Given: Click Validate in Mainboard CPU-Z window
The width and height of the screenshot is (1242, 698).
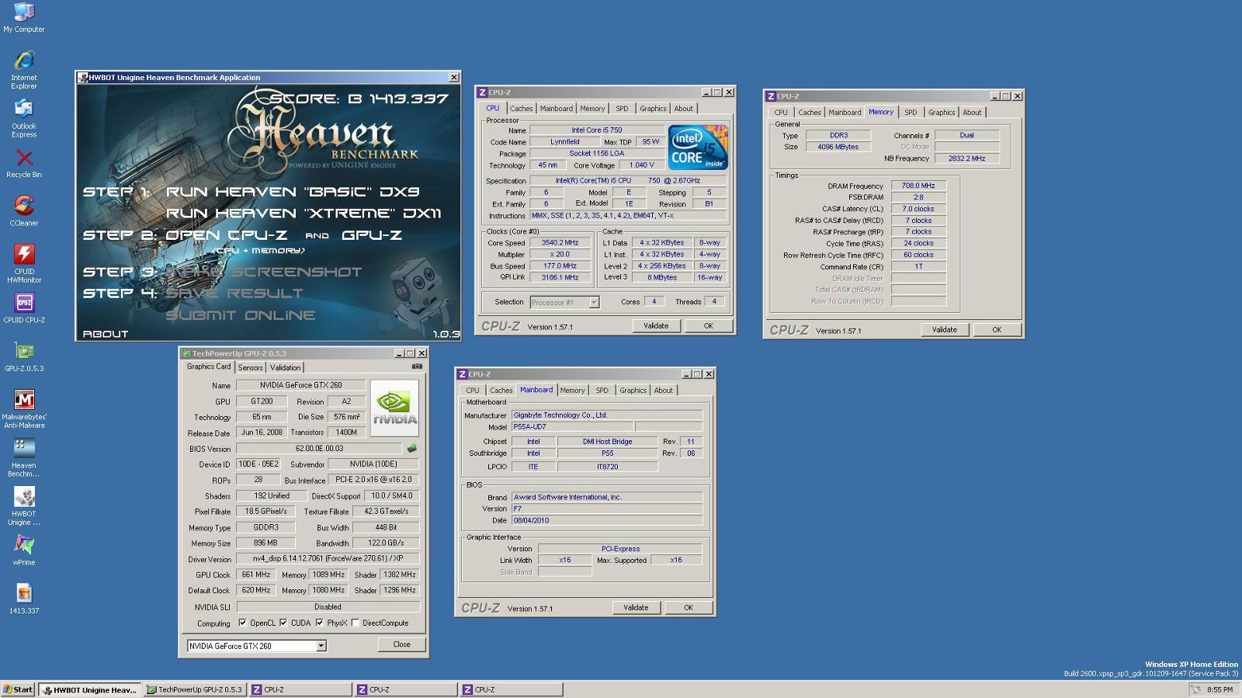Looking at the screenshot, I should pos(636,608).
